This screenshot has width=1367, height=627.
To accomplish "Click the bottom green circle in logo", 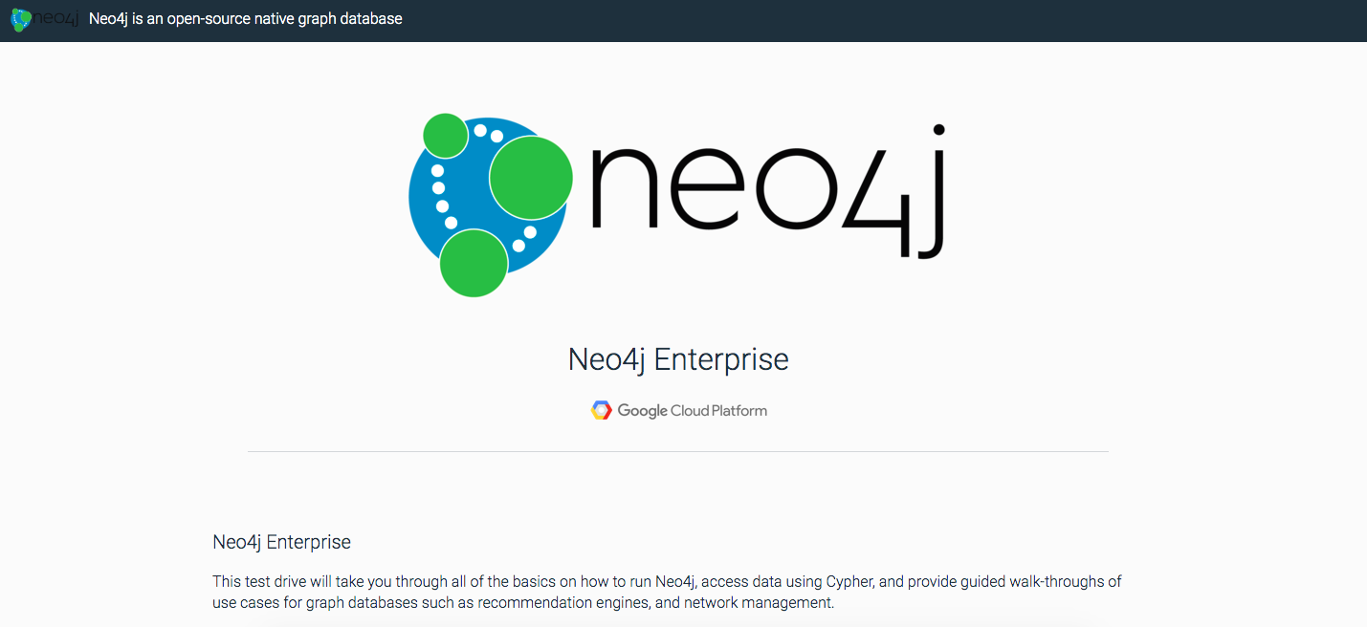I will [474, 263].
